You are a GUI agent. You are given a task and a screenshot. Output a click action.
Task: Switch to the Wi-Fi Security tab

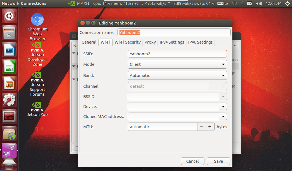click(127, 42)
